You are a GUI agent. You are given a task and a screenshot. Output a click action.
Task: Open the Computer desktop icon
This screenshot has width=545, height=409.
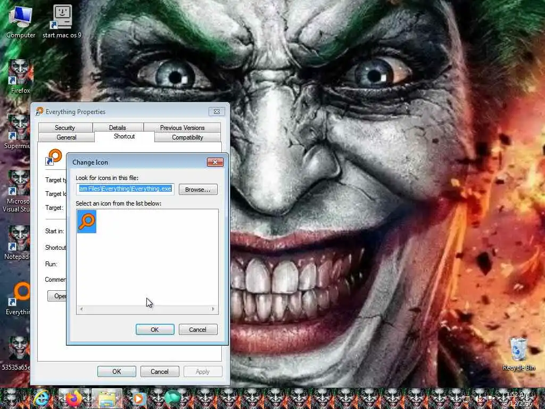click(x=21, y=21)
